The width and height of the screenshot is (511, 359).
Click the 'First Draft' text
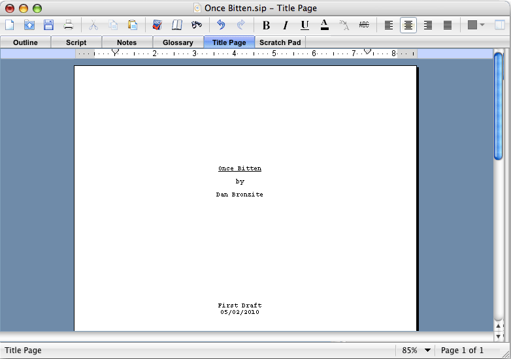[x=240, y=305]
